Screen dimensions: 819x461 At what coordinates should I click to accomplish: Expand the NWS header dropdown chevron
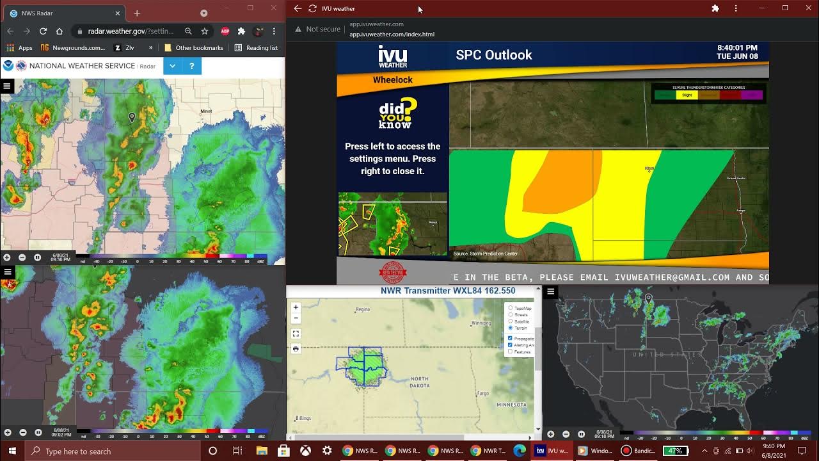(x=173, y=66)
